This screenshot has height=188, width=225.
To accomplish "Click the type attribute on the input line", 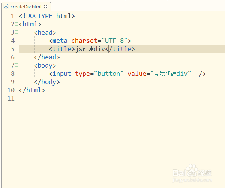I will click(x=82, y=74).
